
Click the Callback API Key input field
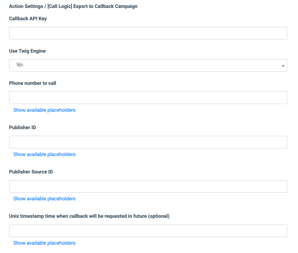pyautogui.click(x=148, y=33)
